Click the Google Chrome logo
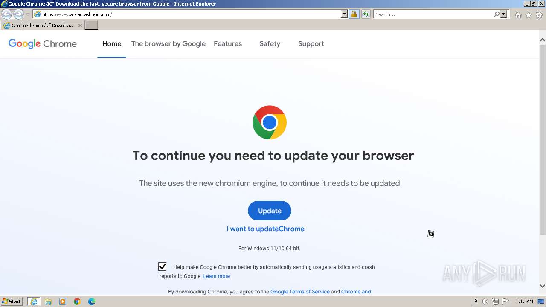 tap(43, 44)
